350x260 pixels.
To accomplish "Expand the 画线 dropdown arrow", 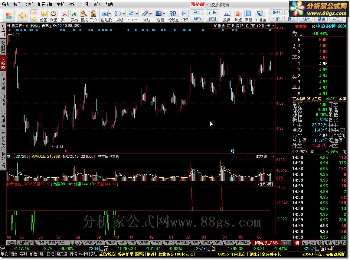I will [150, 14].
